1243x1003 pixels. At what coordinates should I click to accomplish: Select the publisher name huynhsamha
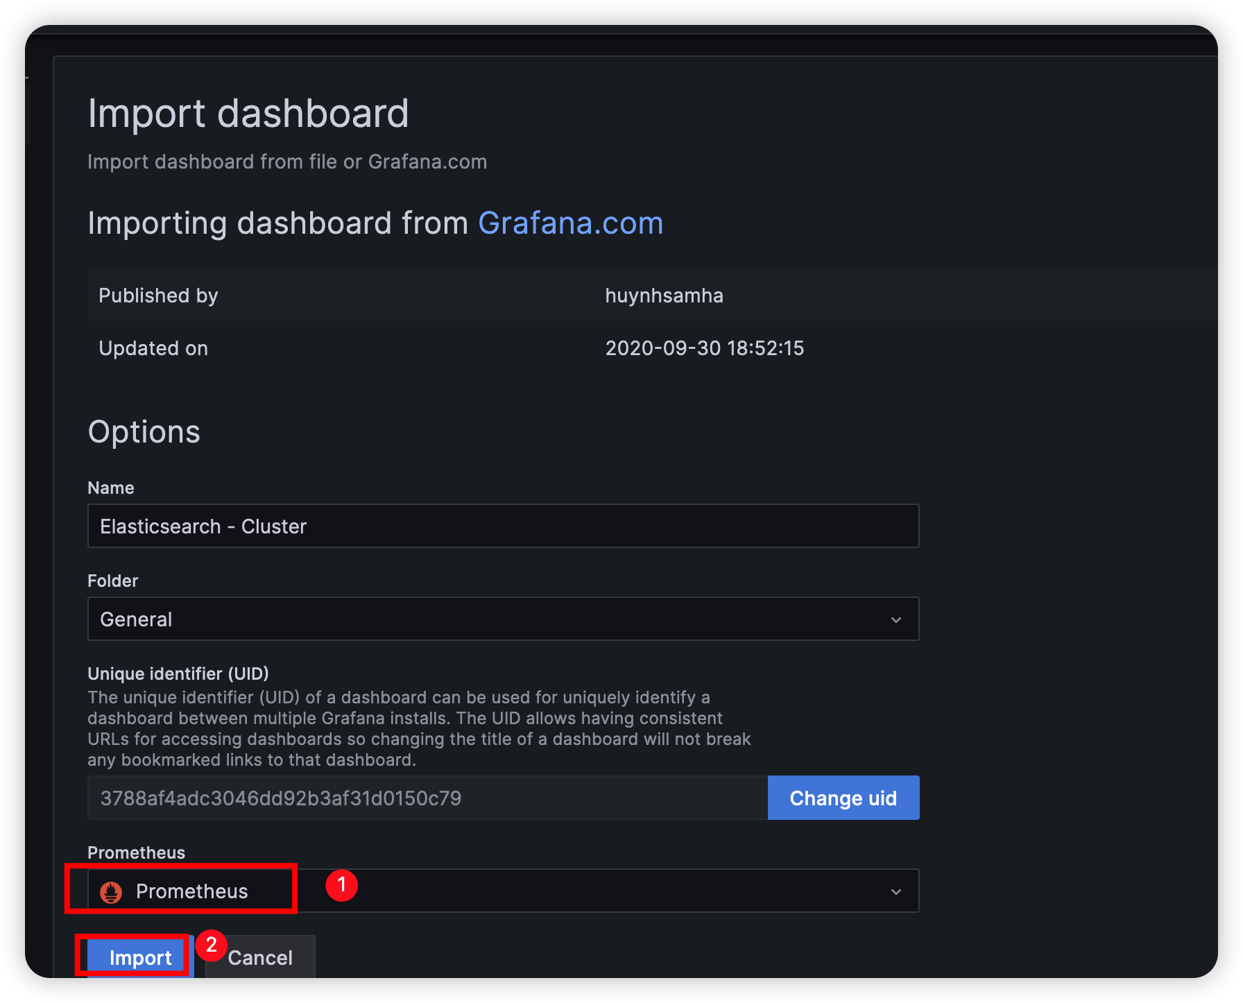pyautogui.click(x=664, y=295)
